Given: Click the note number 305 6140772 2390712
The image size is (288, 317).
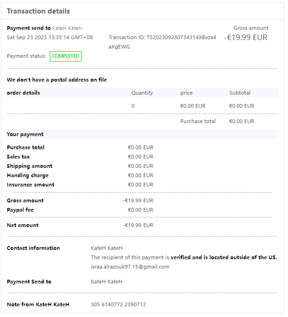Looking at the screenshot, I should click(118, 304).
